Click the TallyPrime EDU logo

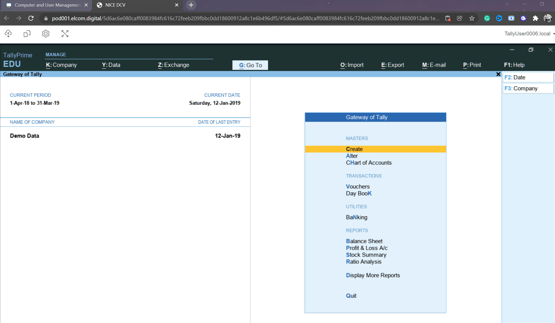(x=18, y=60)
